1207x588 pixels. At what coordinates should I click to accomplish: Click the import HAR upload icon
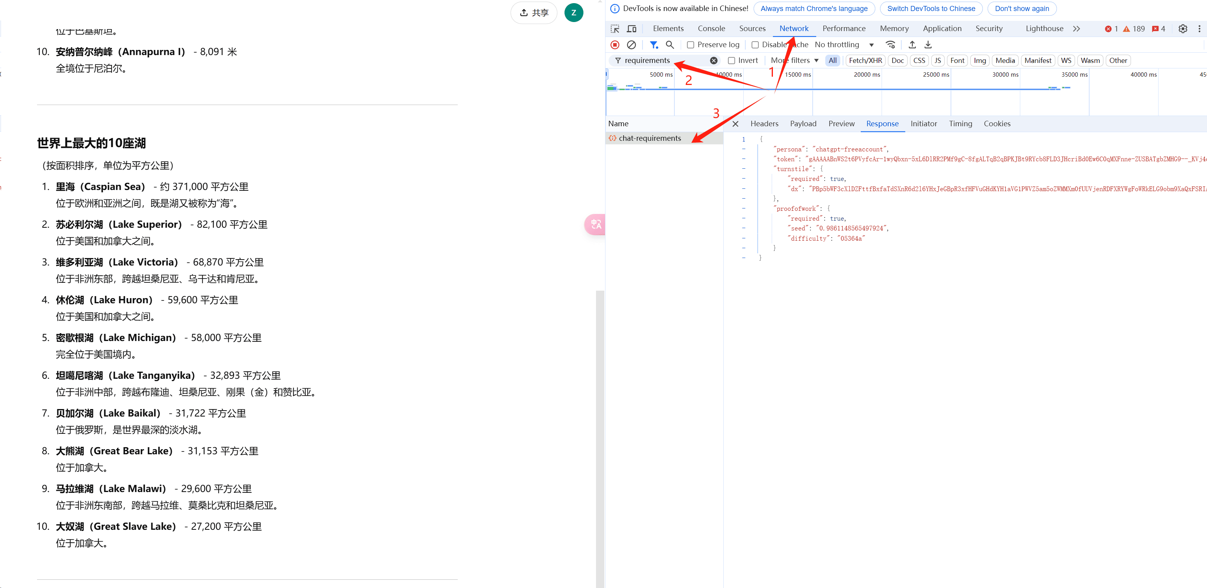(912, 45)
